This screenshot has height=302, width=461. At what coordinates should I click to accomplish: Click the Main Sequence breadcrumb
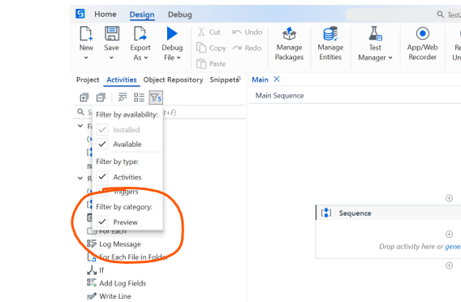click(x=279, y=96)
